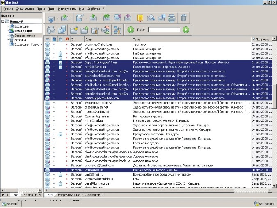Screen dimensions: 277x208
Task: Get new mail with the inbox download icon
Action: [51, 18]
